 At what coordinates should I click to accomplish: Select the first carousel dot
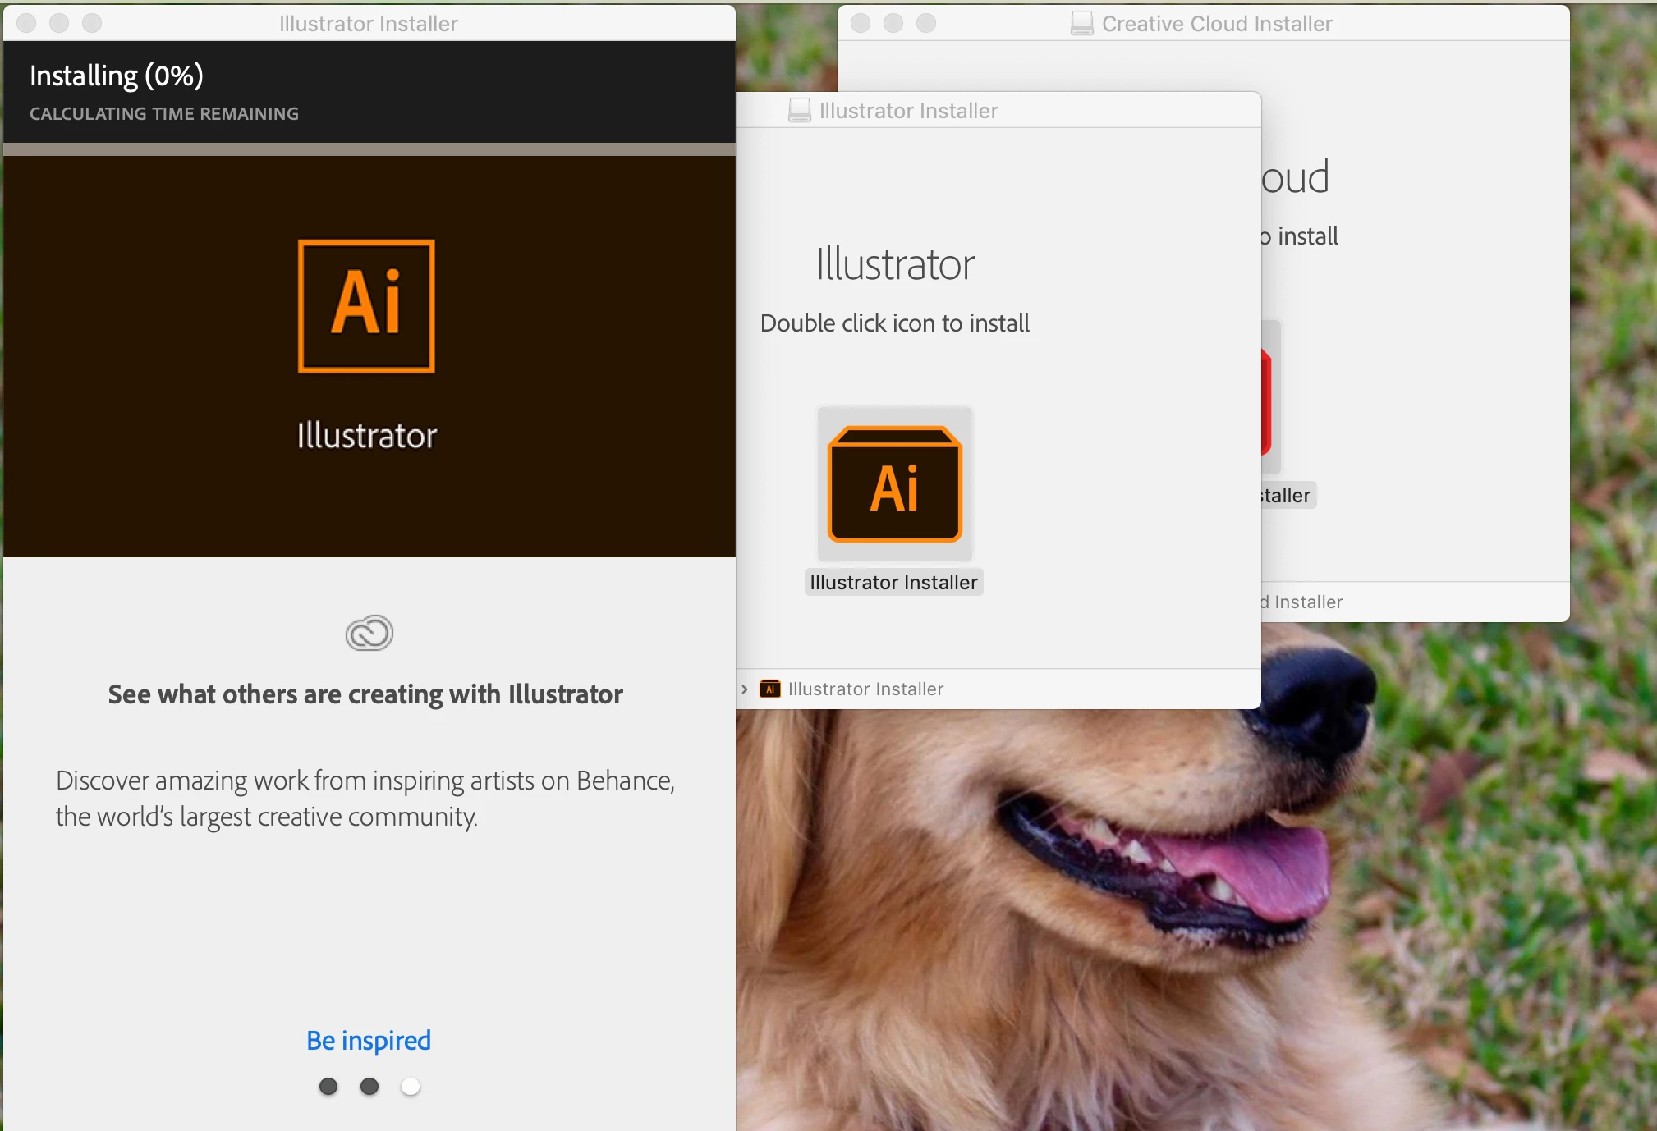[328, 1087]
